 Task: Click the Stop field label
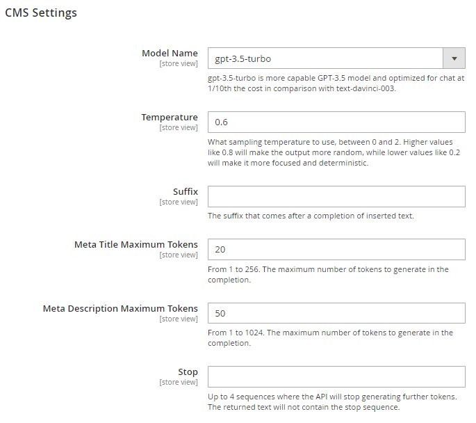click(x=188, y=372)
